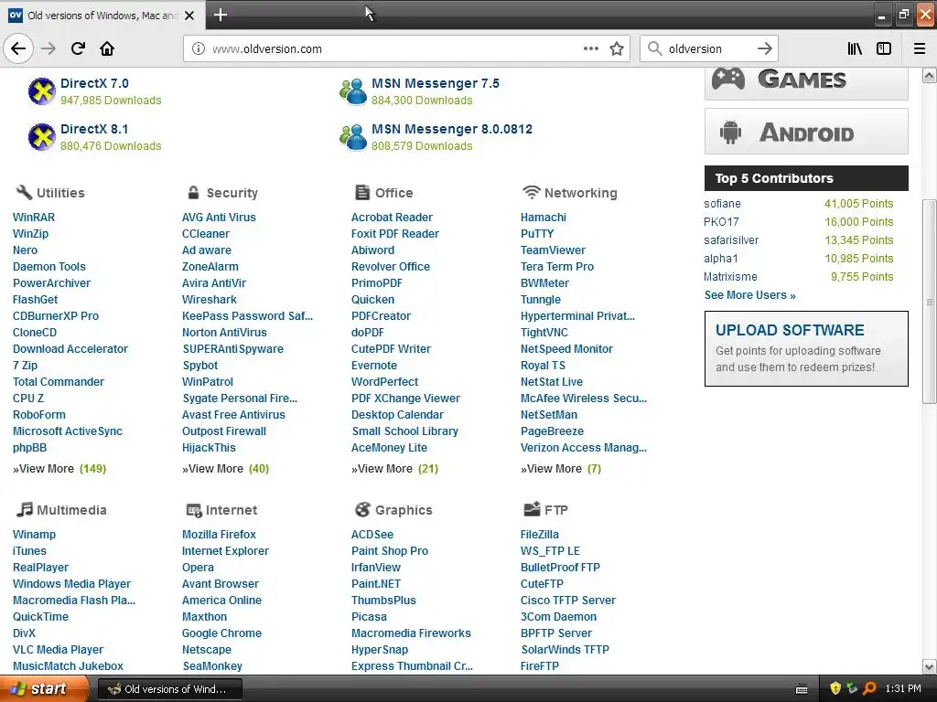
Task: Click the MSN Messenger 8.0.0812 icon
Action: (353, 137)
